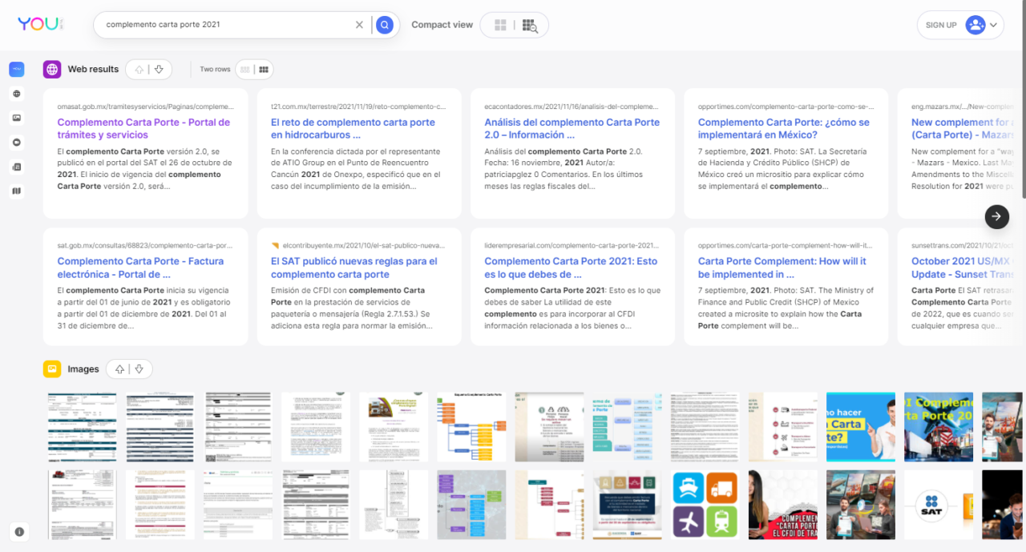Open 'Complemento Carta Porte: ¿cómo se implementará en México?'
Viewport: 1026px width, 552px height.
click(x=783, y=128)
